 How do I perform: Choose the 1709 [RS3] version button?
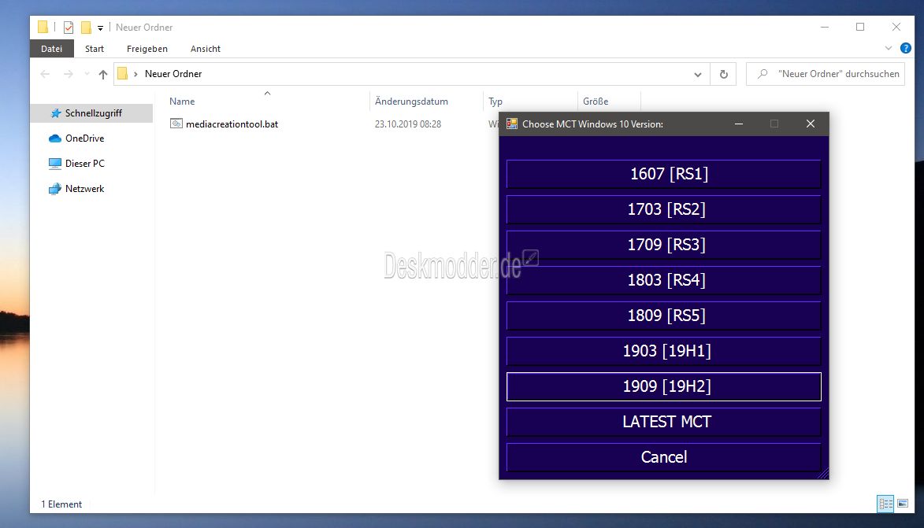(x=663, y=244)
